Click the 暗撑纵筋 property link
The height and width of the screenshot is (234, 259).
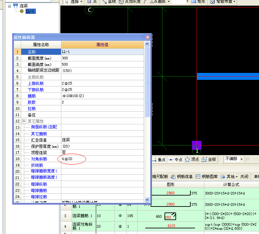pyautogui.click(x=39, y=184)
